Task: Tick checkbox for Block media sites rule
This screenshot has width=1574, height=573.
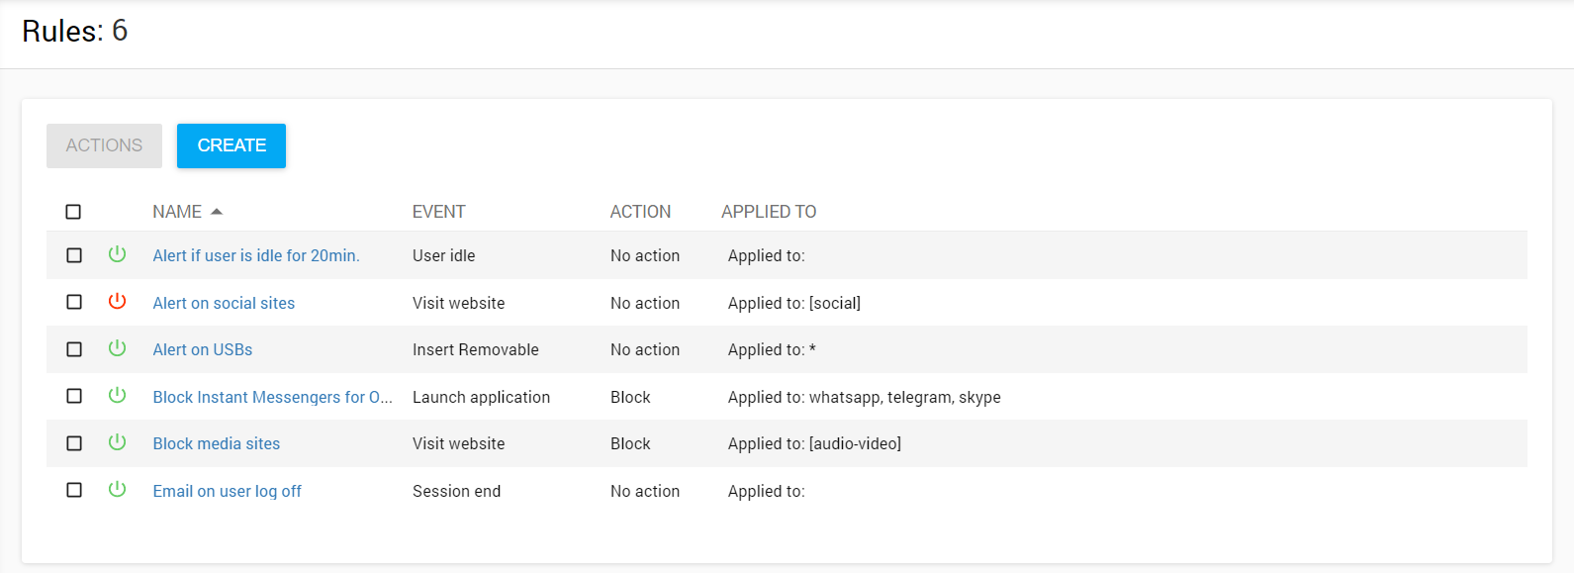Action: click(x=74, y=443)
